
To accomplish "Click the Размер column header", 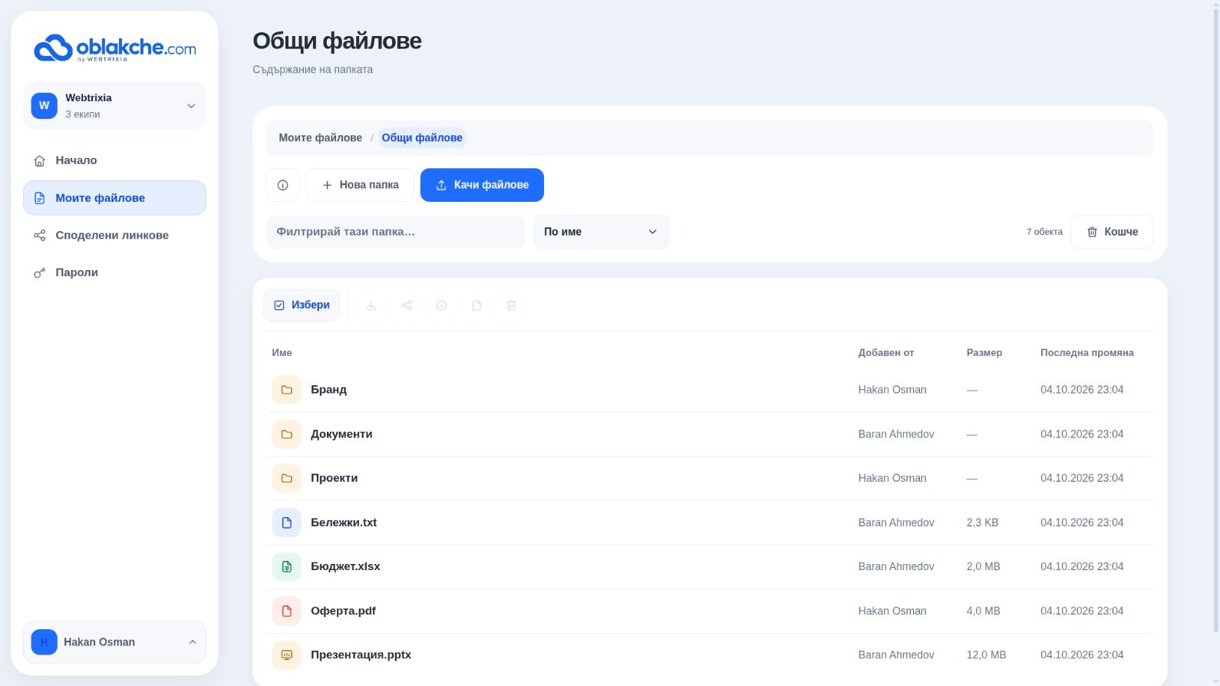I will click(984, 353).
